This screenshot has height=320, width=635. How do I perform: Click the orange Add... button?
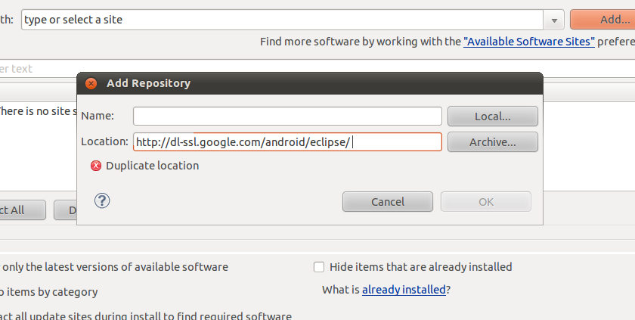(x=602, y=20)
